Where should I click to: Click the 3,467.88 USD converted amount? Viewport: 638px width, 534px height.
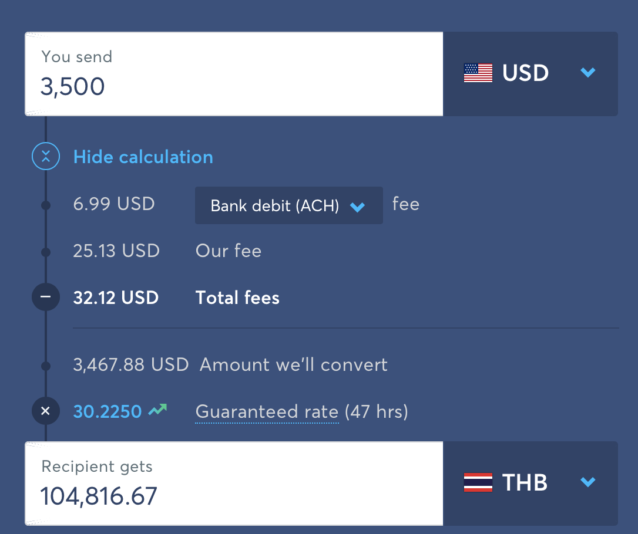click(x=131, y=364)
